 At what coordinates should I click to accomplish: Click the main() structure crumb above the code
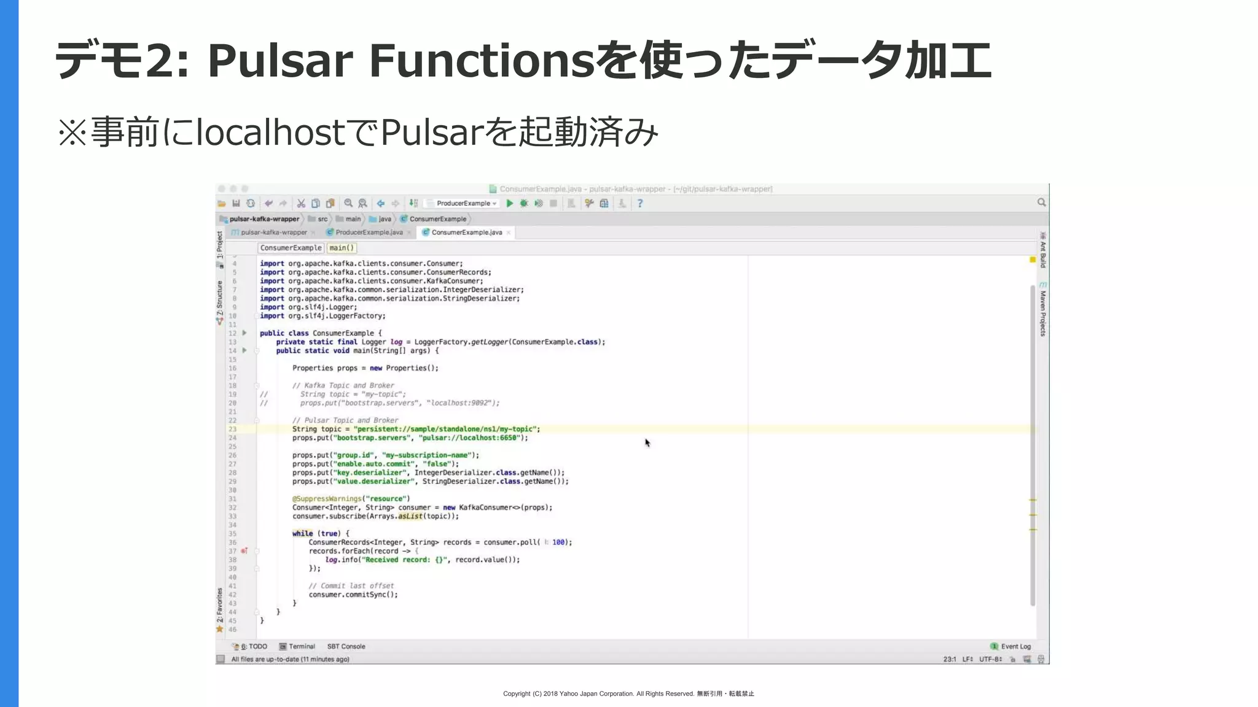tap(341, 248)
